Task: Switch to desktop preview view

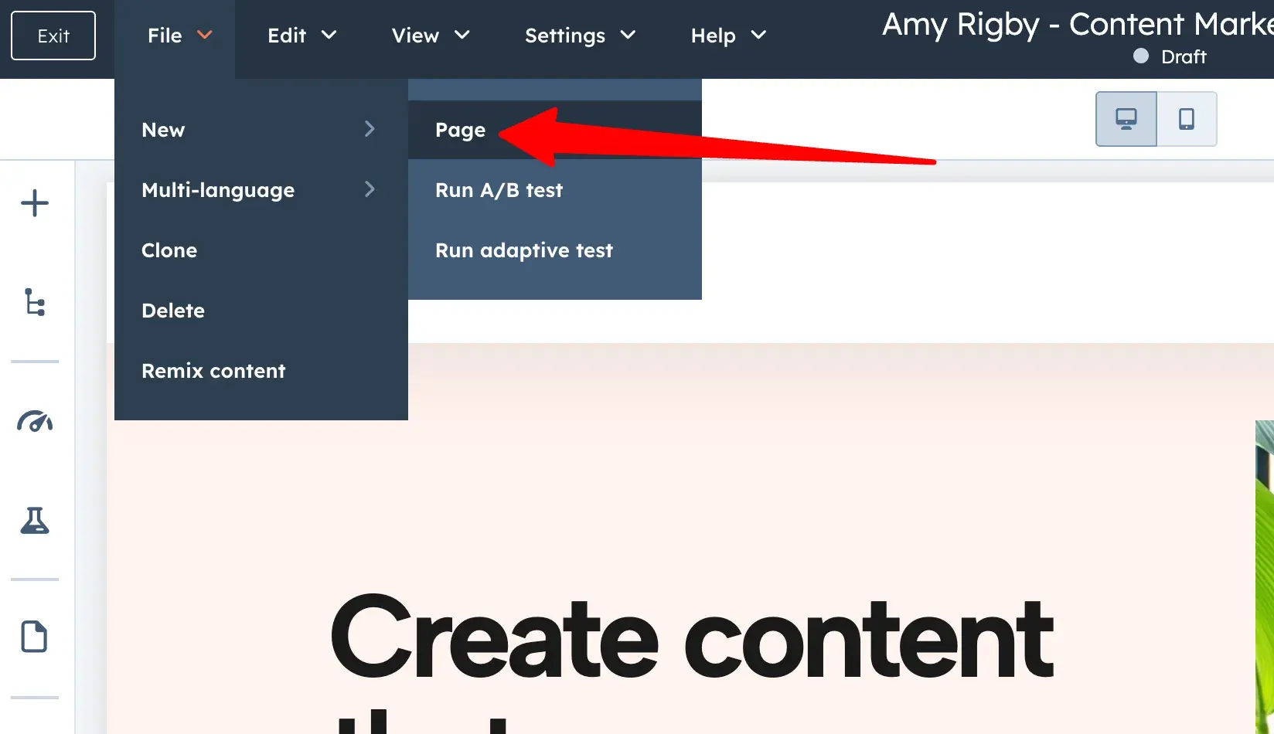Action: pos(1126,119)
